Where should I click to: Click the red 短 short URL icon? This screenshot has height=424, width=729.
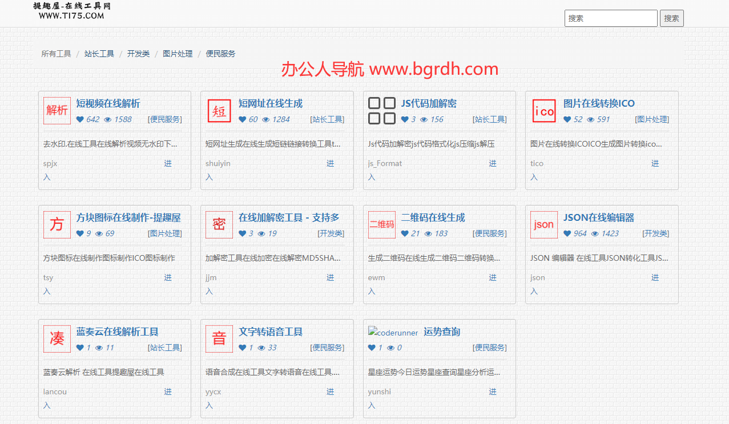219,111
